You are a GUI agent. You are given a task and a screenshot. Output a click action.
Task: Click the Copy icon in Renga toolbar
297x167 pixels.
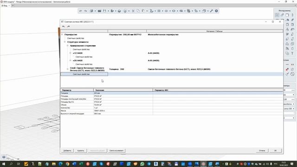[x=138, y=11]
